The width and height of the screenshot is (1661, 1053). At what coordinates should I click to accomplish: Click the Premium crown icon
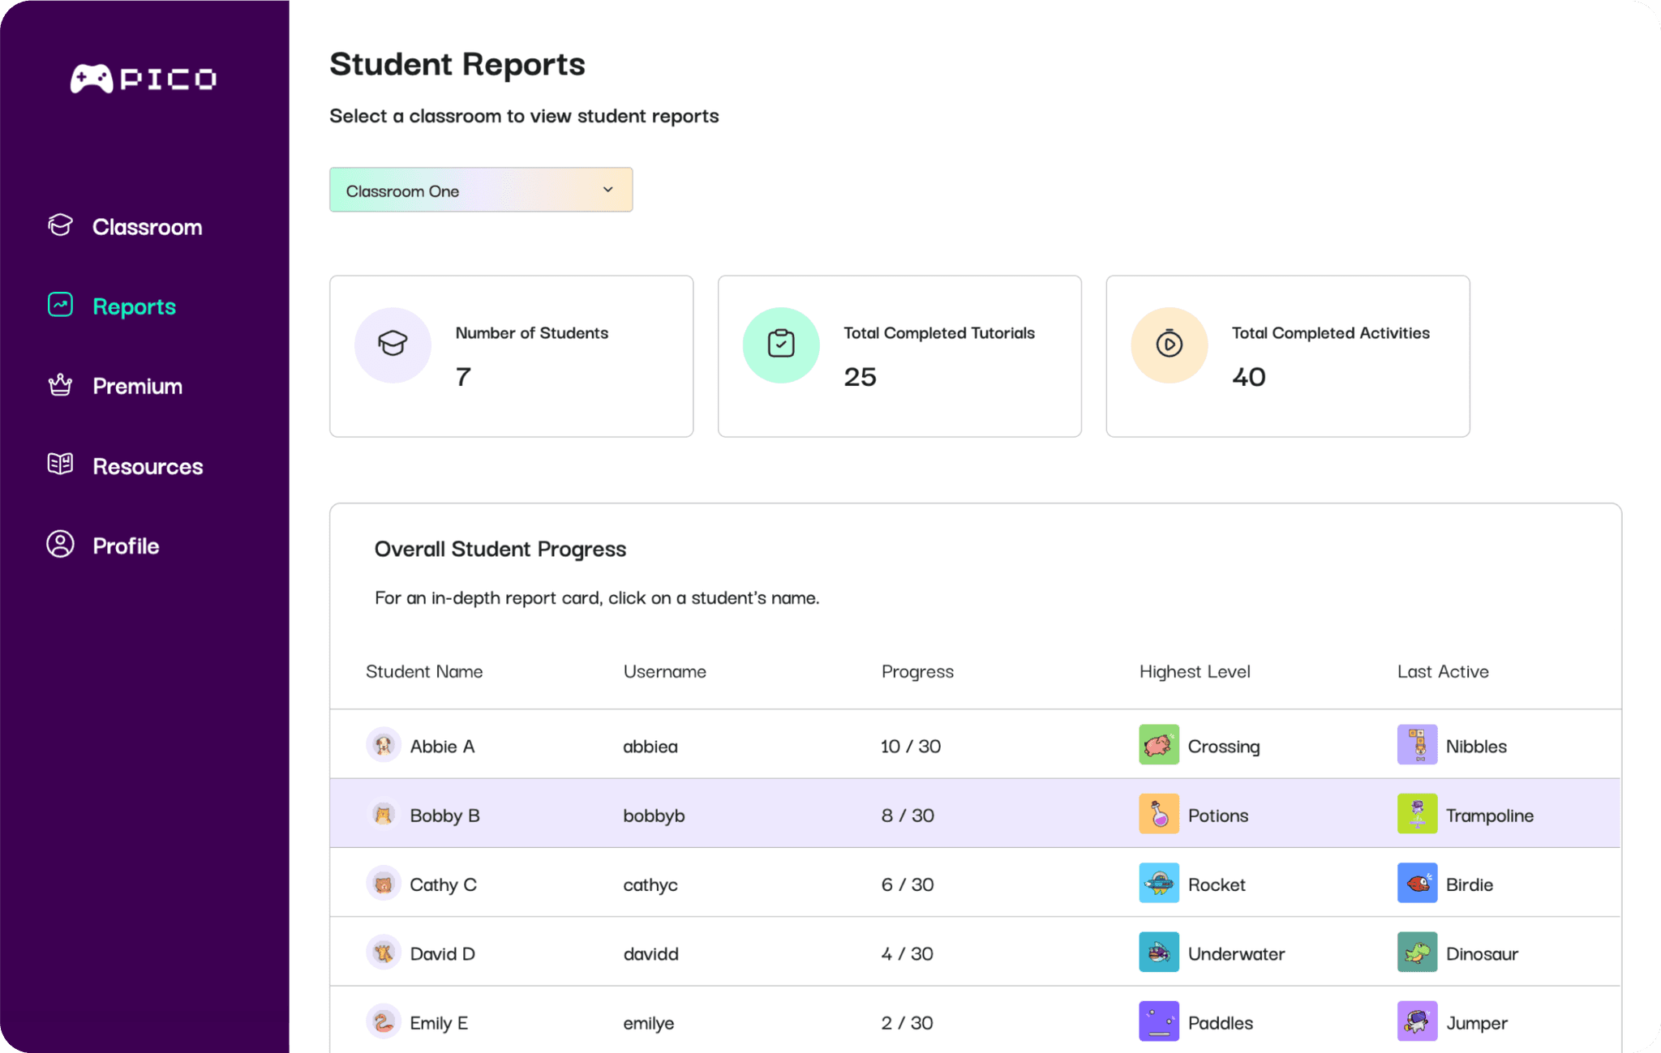click(x=60, y=385)
